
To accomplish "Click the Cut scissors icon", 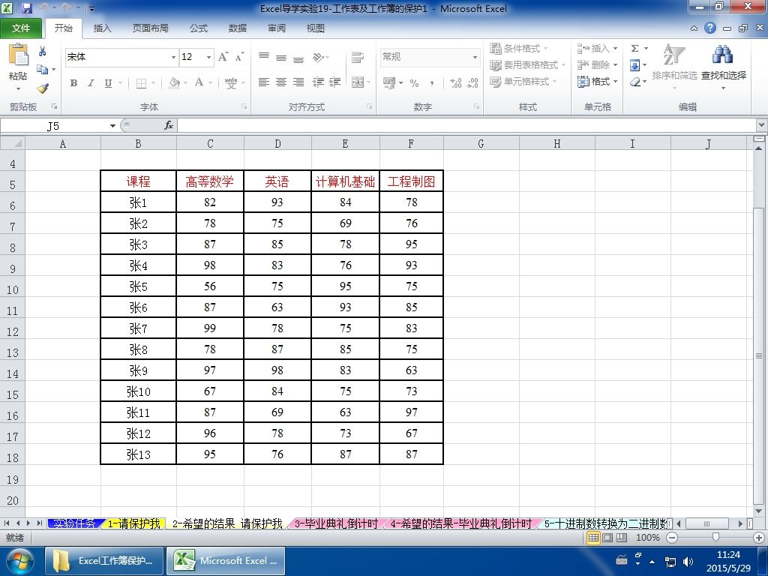I will tap(42, 52).
